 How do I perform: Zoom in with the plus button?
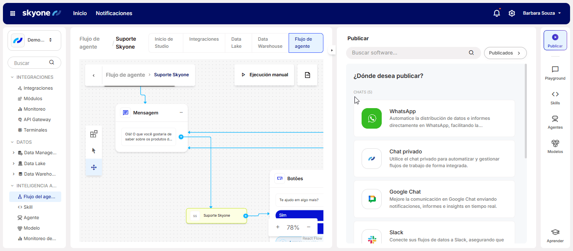[278, 227]
